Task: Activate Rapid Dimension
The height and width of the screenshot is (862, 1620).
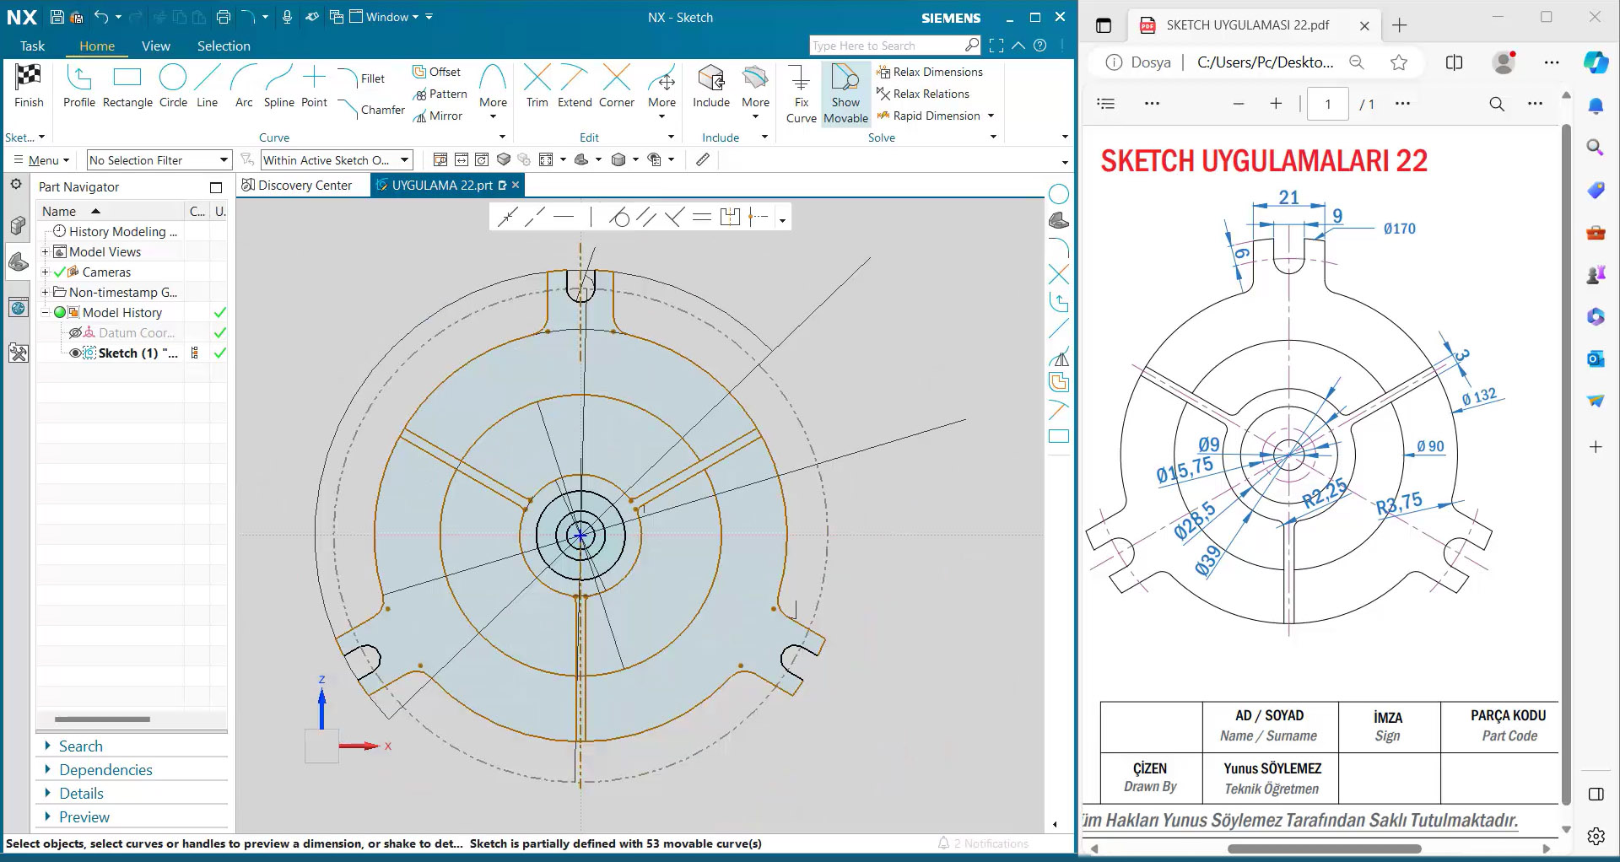Action: tap(937, 116)
